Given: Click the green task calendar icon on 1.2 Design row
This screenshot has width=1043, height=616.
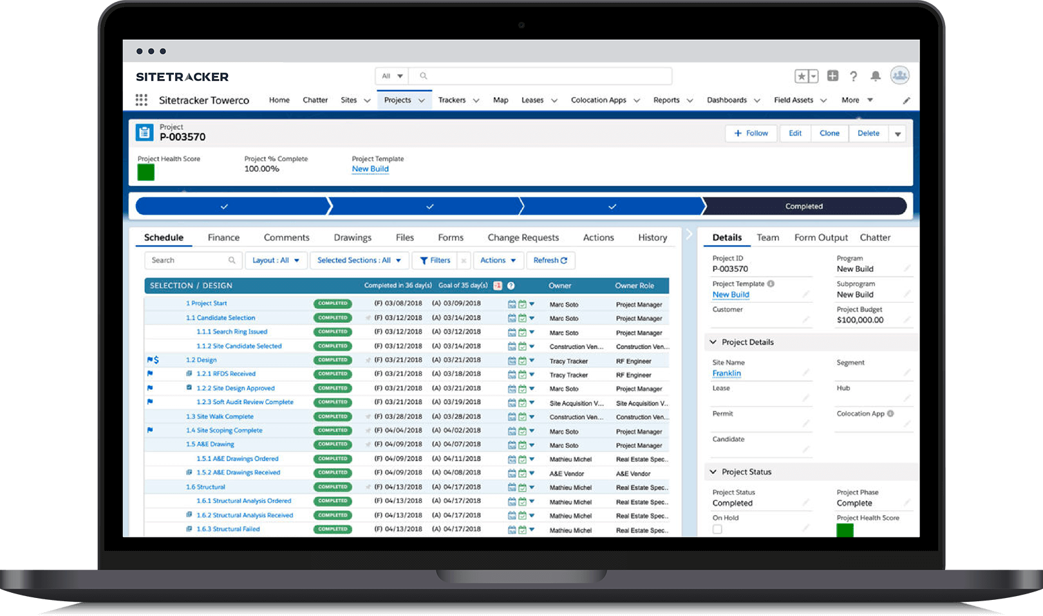Looking at the screenshot, I should pyautogui.click(x=521, y=360).
